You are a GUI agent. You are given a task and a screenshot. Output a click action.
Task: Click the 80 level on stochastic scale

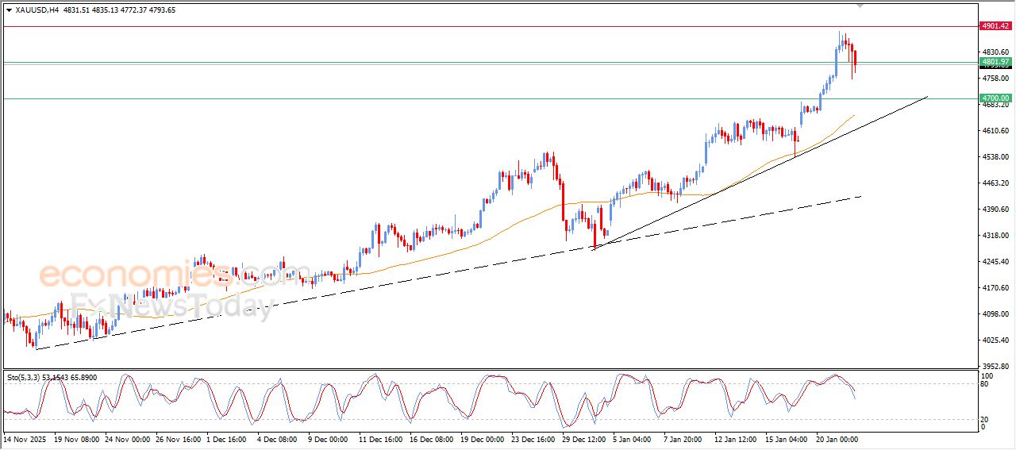coord(985,384)
